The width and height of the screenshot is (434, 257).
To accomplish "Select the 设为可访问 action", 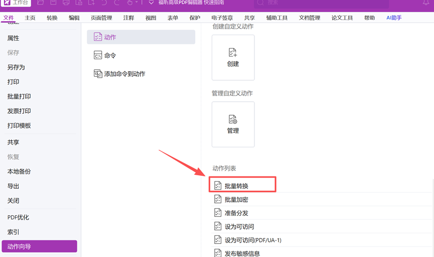I will point(239,226).
